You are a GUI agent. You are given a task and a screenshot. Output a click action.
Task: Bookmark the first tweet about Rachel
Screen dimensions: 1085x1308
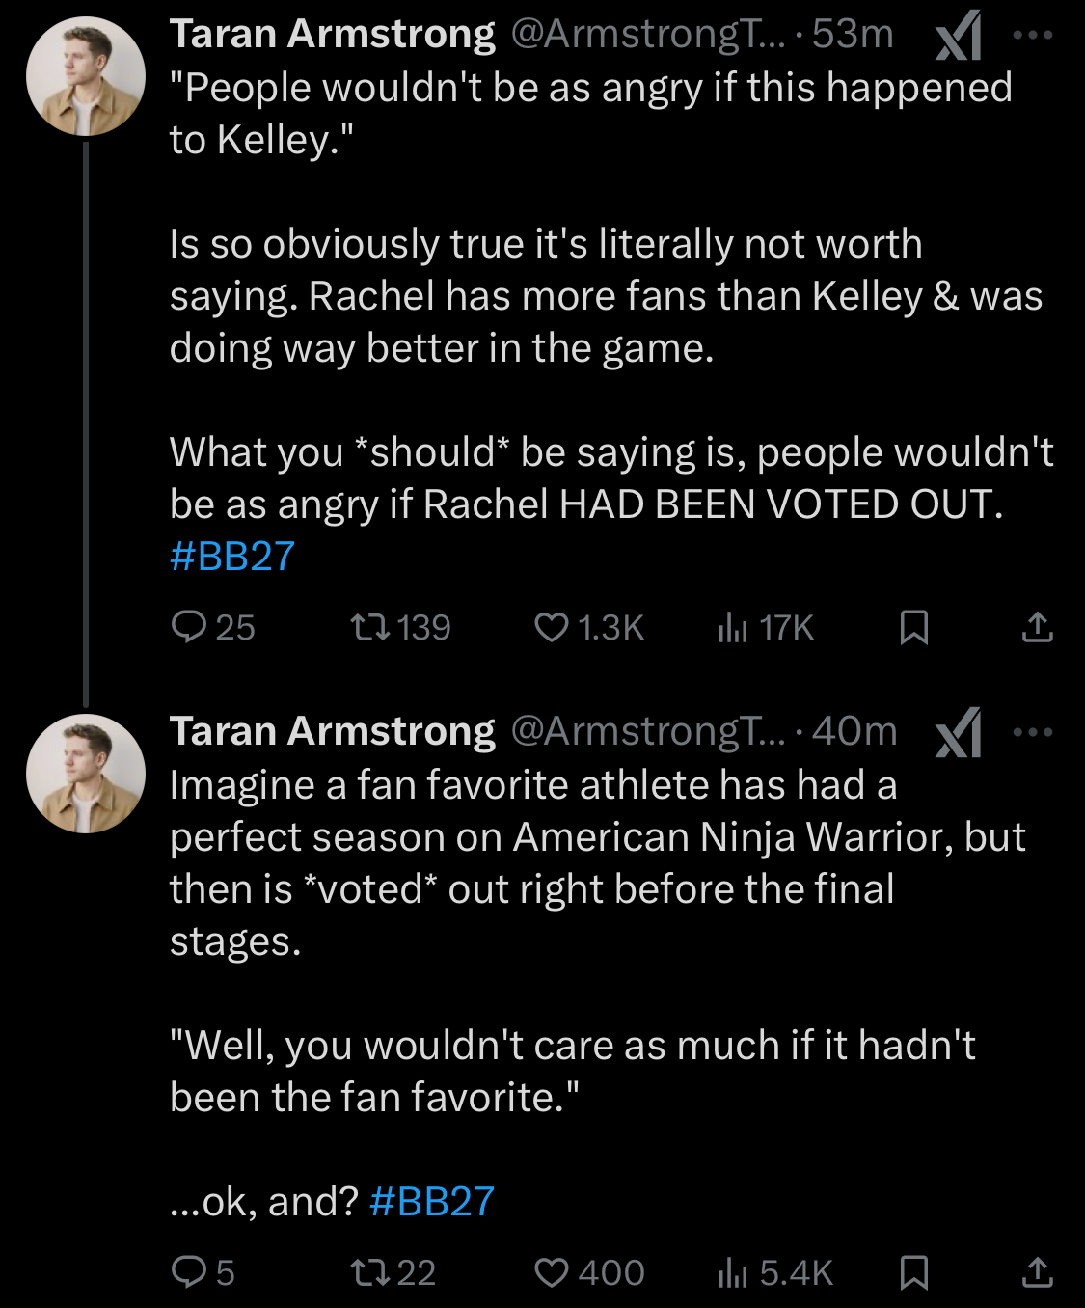pos(913,627)
